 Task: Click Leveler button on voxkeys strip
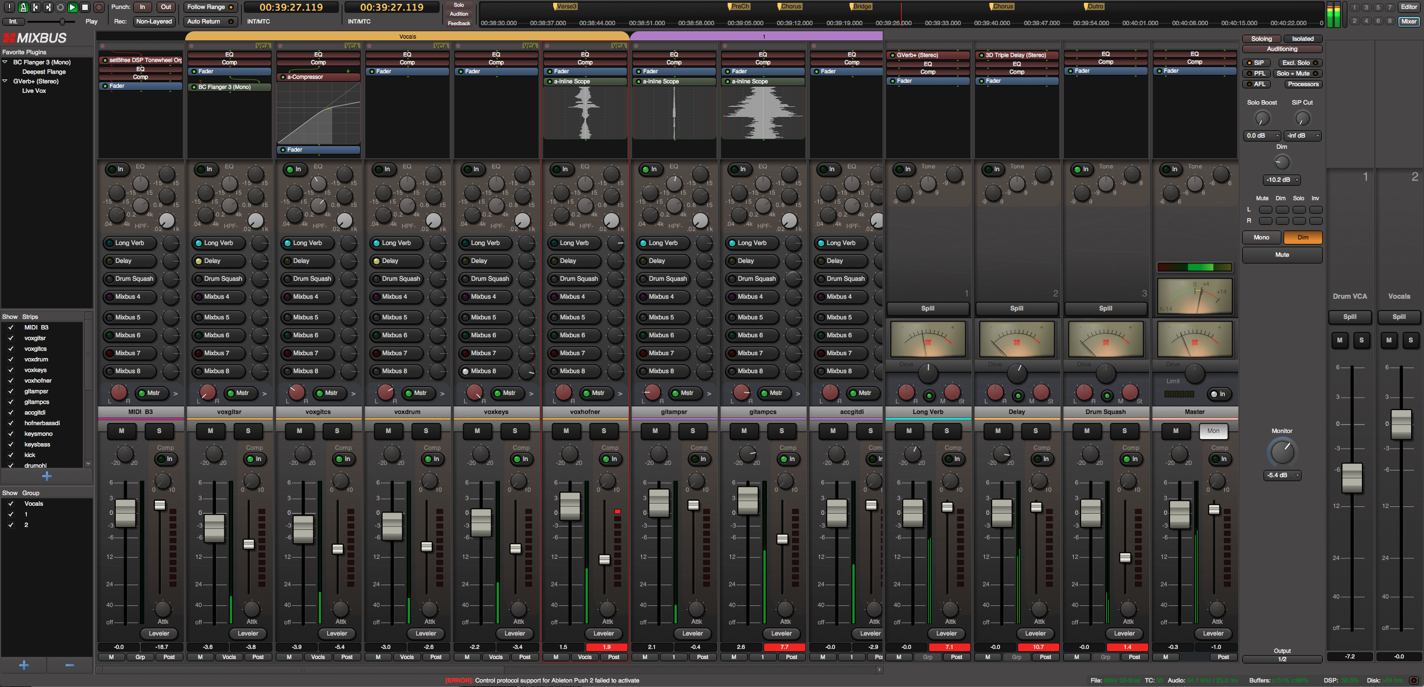coord(514,633)
